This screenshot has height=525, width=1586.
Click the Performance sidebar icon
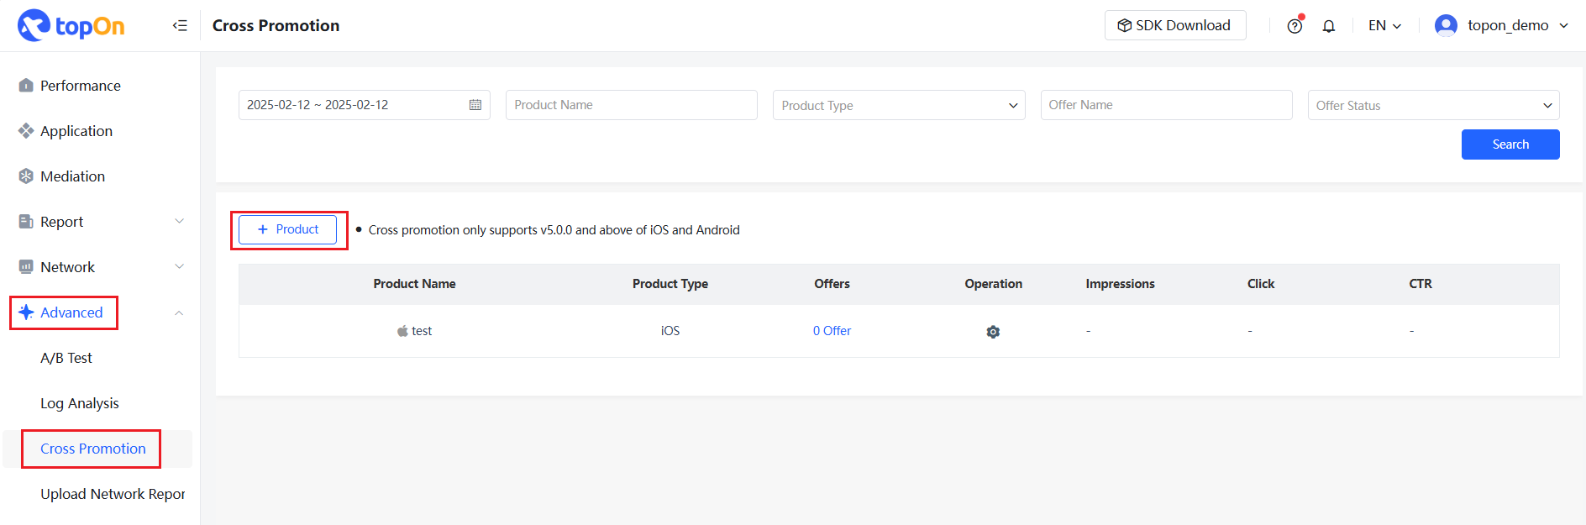pos(26,86)
